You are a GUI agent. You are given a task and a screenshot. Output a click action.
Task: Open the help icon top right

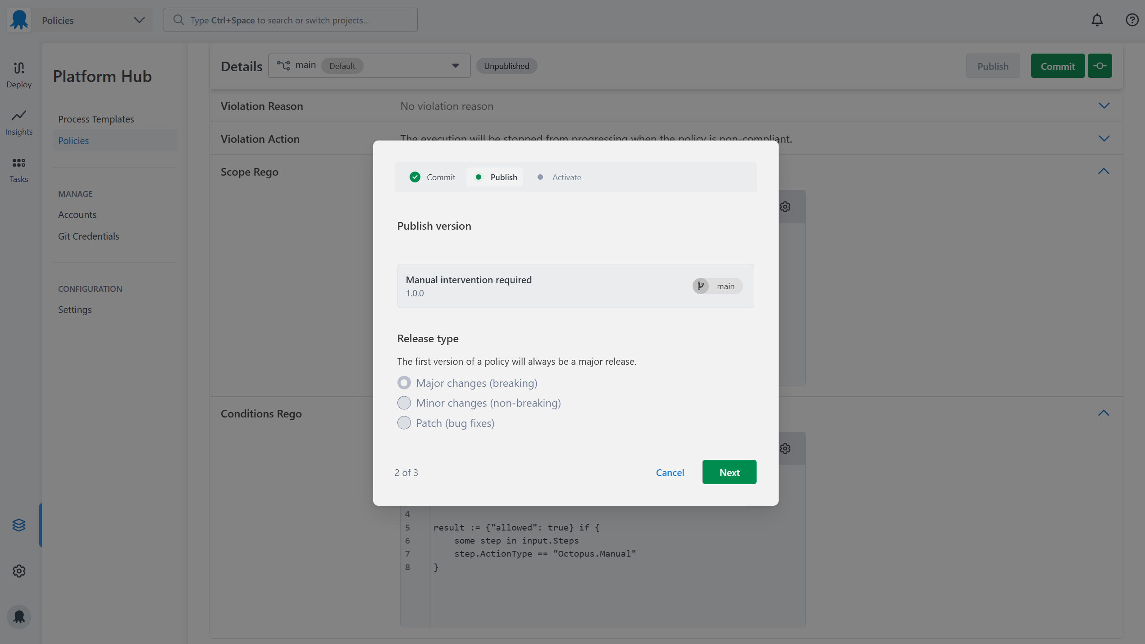1132,20
